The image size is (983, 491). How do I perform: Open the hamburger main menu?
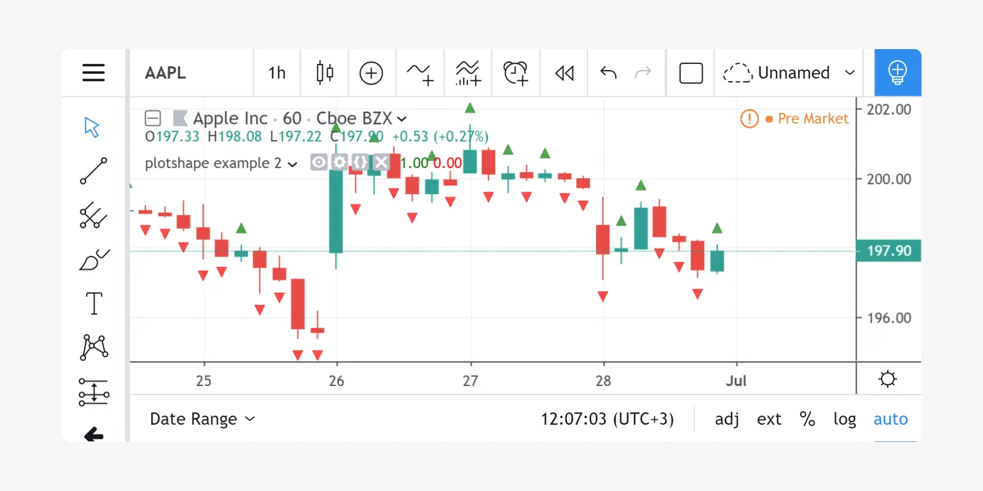click(93, 72)
